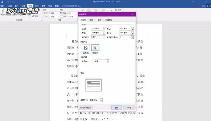Open the 应用于 apply-to dropdown
Screen dimensions: 211x121
pos(96,100)
